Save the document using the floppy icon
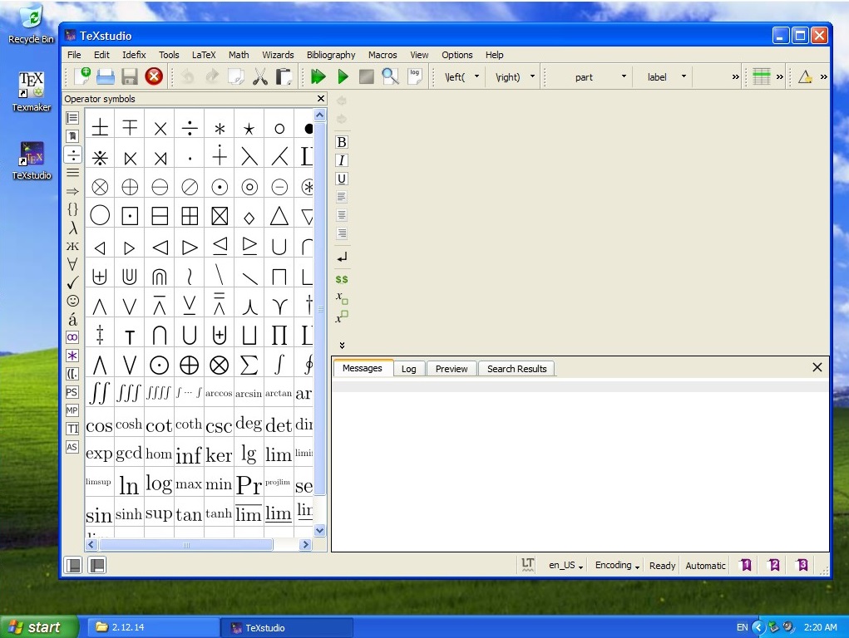 130,76
